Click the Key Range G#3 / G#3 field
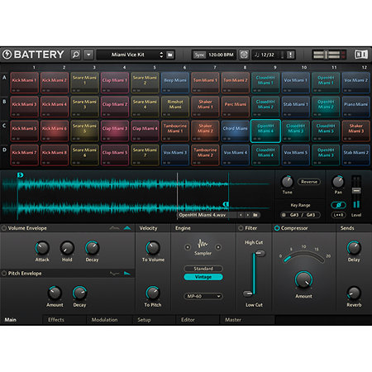Viewport: 372px width, 372px height. [x=303, y=215]
